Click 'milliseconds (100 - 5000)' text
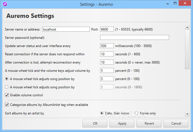This screenshot has width=193, height=132. [x=133, y=46]
